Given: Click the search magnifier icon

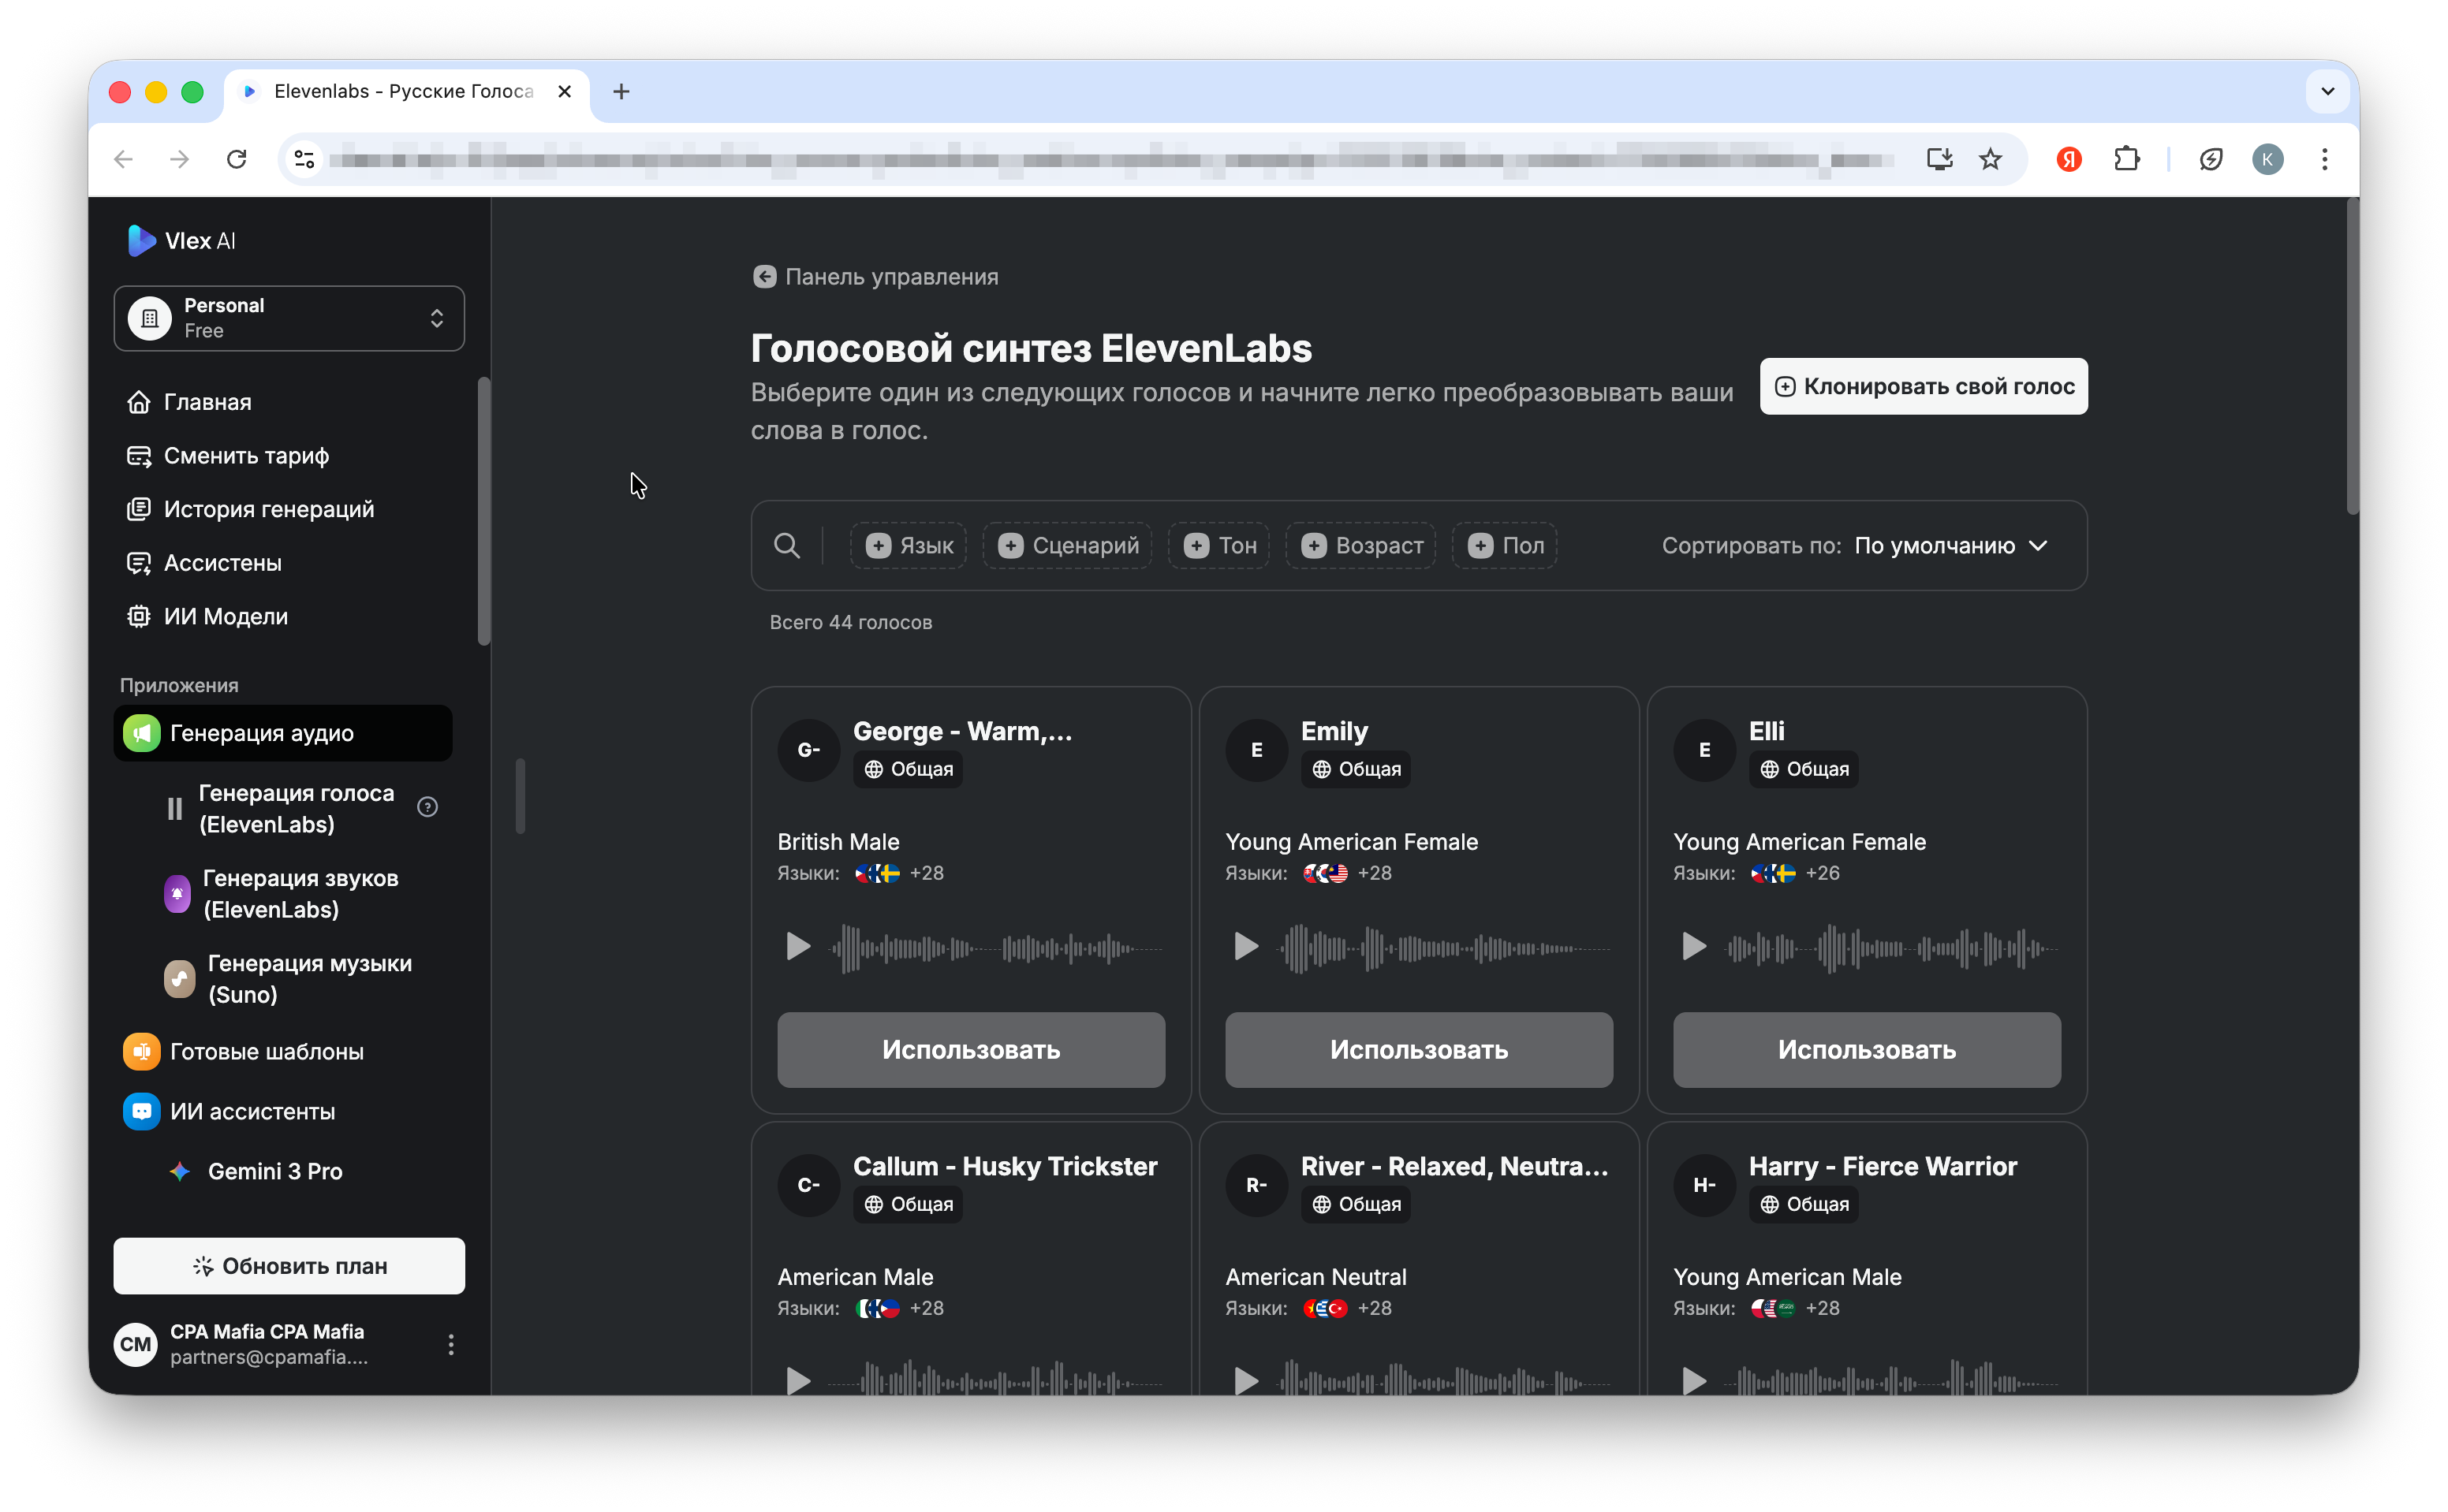Looking at the screenshot, I should click(787, 546).
